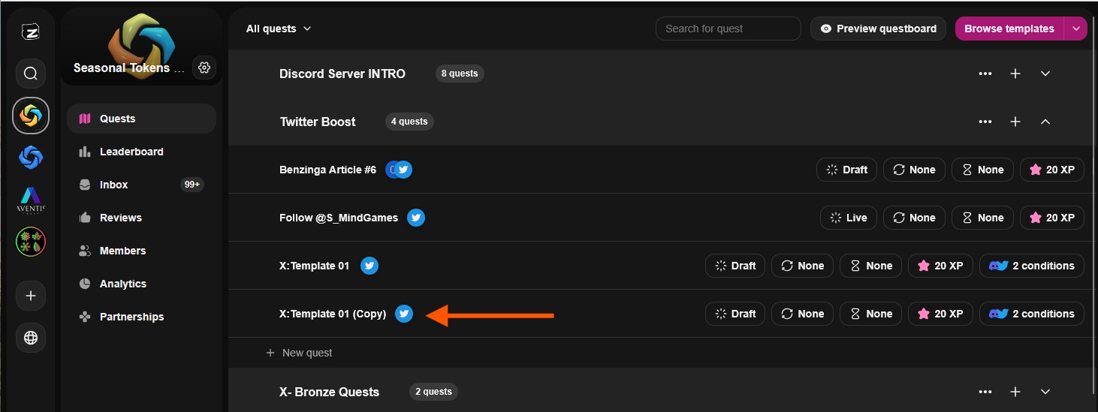Toggle Draft status on Benzinga Article #6
This screenshot has height=412, width=1098.
pos(846,170)
